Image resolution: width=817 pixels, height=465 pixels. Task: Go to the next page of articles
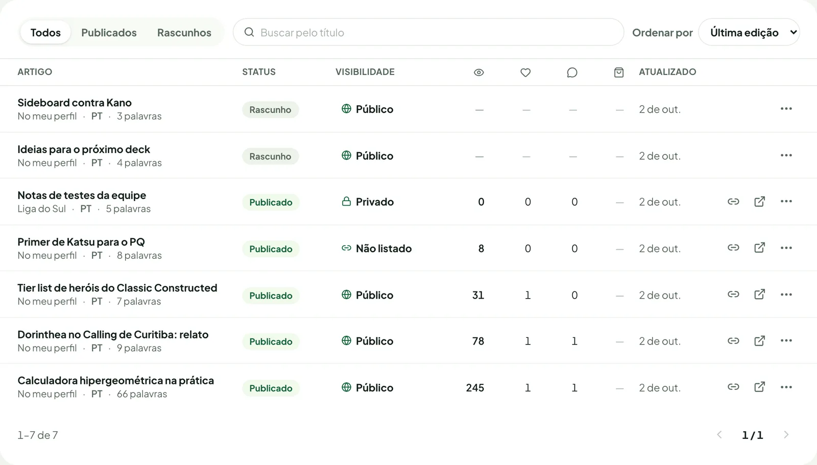786,435
